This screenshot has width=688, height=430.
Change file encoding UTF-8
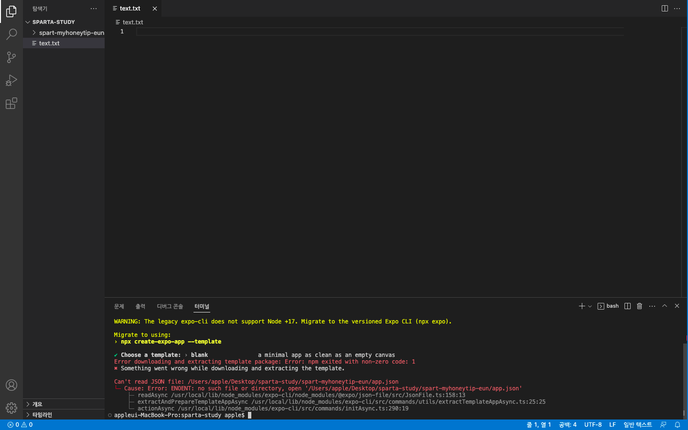click(x=593, y=425)
